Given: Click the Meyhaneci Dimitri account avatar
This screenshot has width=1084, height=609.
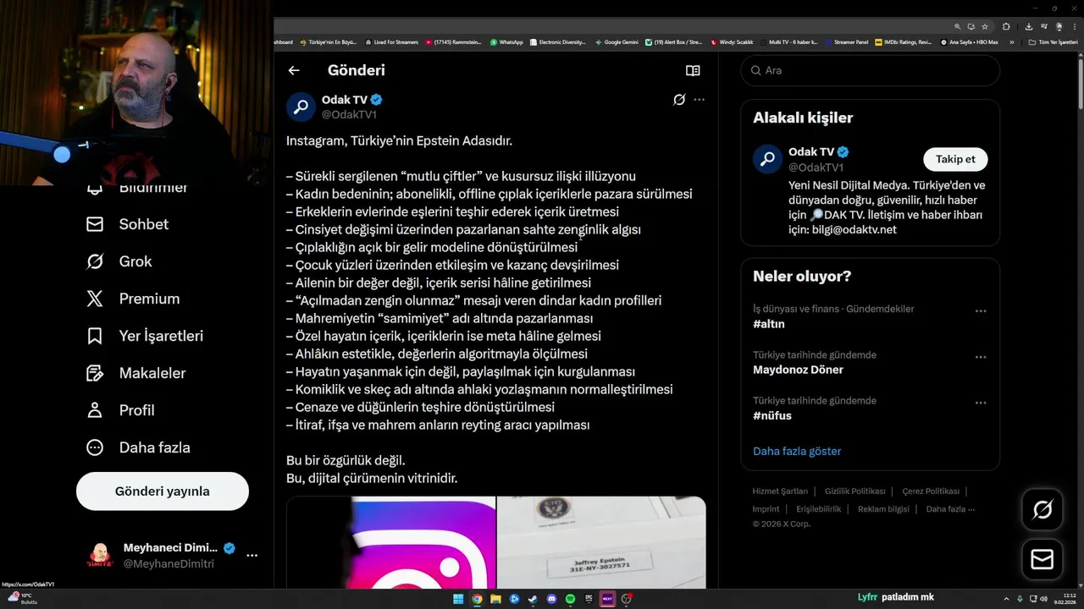Looking at the screenshot, I should [100, 556].
